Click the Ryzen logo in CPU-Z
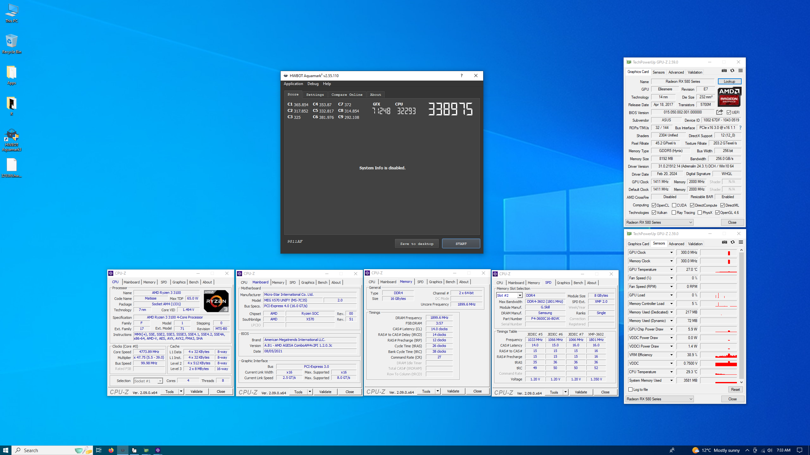The image size is (810, 455). (x=216, y=301)
